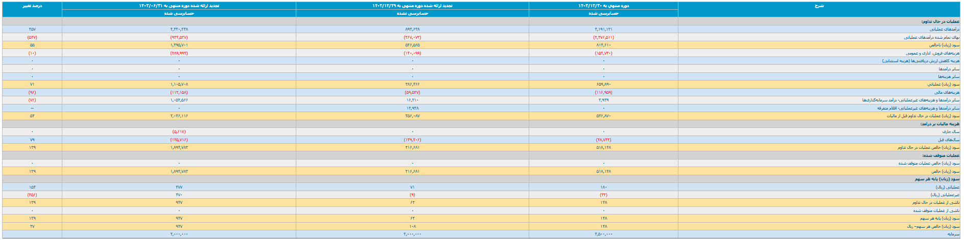Click the درآمدهای عملیاتی row label
This screenshot has height=240, width=964.
point(946,30)
